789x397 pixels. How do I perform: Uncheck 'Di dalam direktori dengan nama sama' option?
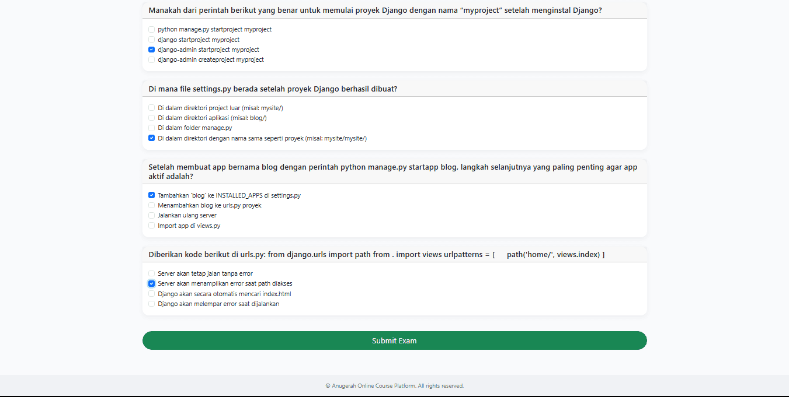152,138
